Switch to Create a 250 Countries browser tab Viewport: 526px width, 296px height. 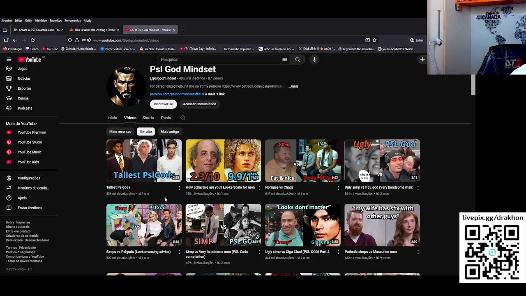38,30
